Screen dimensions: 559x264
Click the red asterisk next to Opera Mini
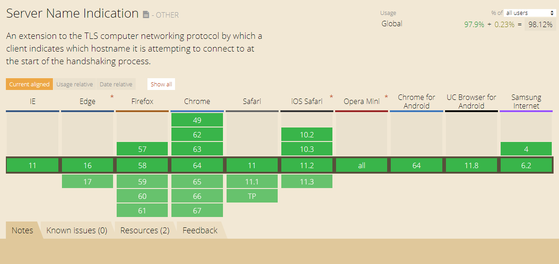pyautogui.click(x=386, y=97)
